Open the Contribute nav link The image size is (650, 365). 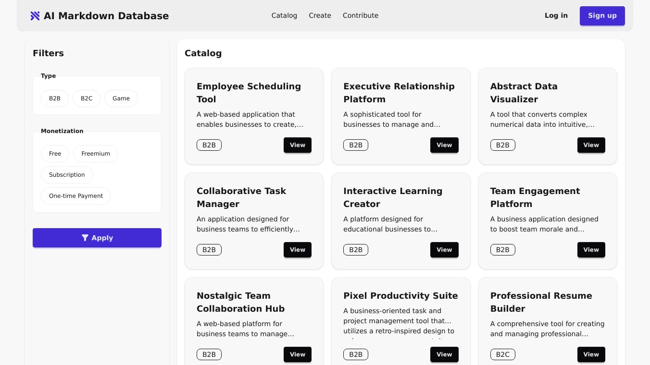361,15
